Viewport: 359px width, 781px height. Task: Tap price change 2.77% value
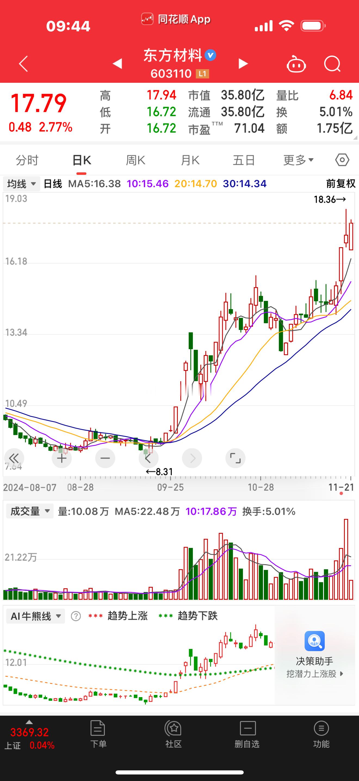pyautogui.click(x=55, y=127)
